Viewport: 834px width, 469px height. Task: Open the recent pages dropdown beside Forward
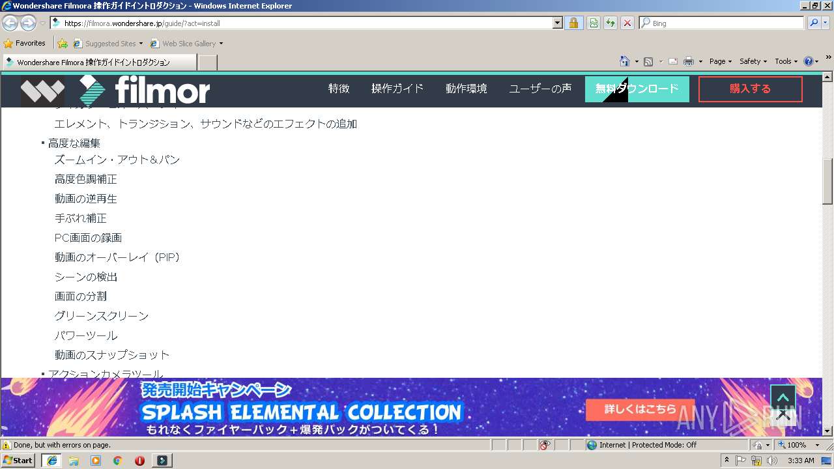pyautogui.click(x=42, y=23)
